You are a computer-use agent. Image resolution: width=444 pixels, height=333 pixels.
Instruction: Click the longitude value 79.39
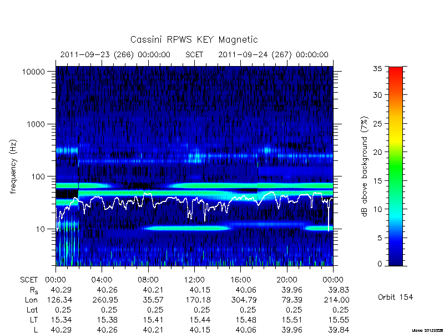(x=292, y=300)
